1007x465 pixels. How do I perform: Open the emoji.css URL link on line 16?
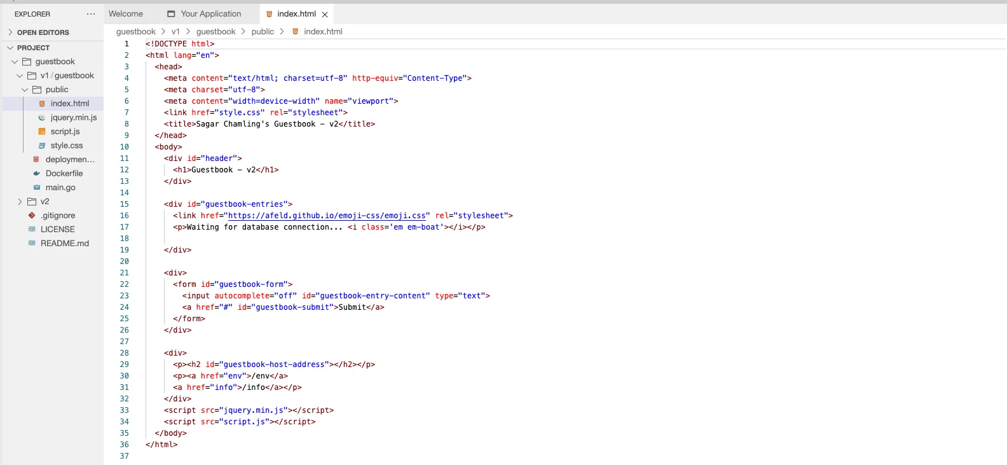click(327, 216)
